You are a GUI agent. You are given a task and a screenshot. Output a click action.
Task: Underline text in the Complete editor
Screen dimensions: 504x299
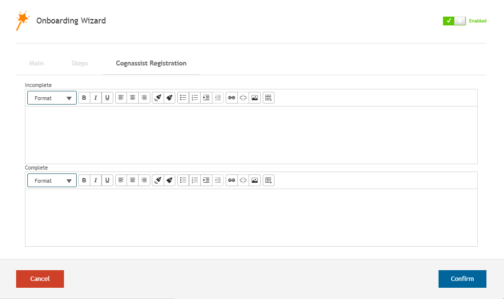coord(107,180)
